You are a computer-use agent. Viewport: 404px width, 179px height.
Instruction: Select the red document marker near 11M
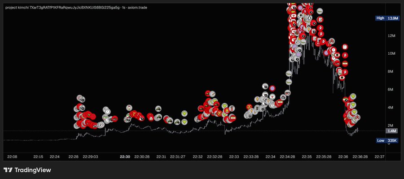pos(345,47)
